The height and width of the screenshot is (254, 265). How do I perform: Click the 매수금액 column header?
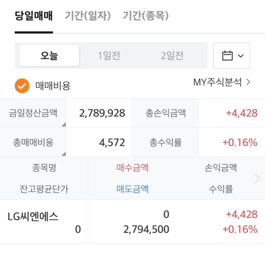132,167
